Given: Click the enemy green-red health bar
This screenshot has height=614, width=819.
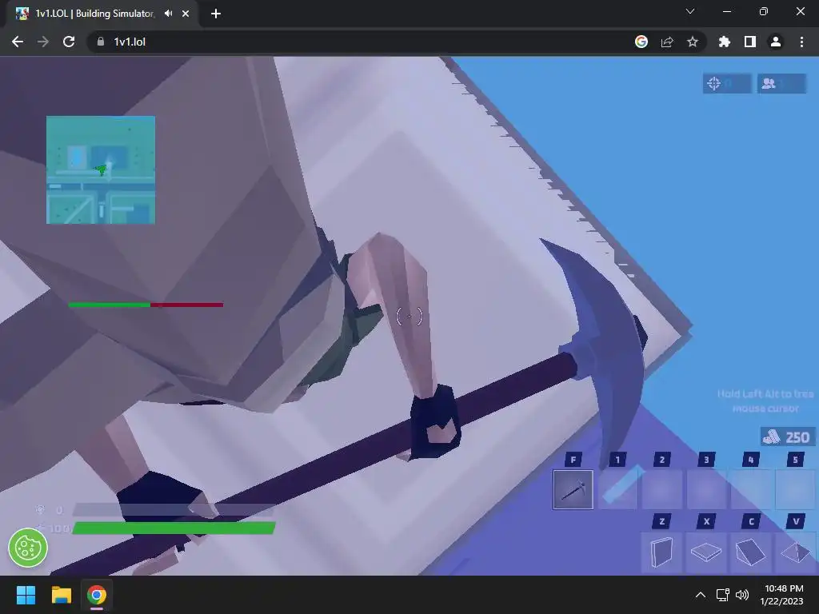Looking at the screenshot, I should coord(146,305).
